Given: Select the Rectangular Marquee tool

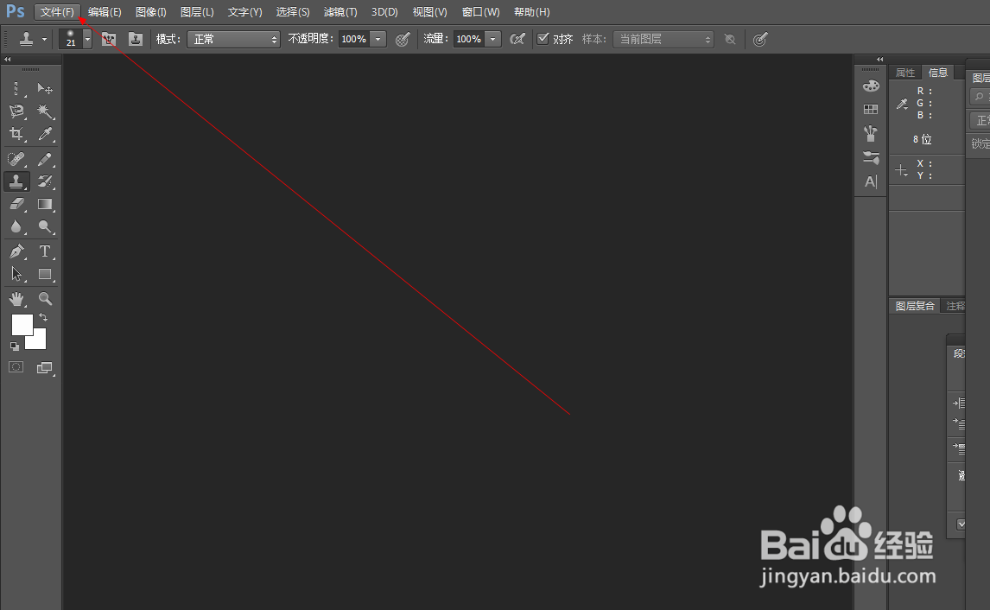Looking at the screenshot, I should [16, 88].
